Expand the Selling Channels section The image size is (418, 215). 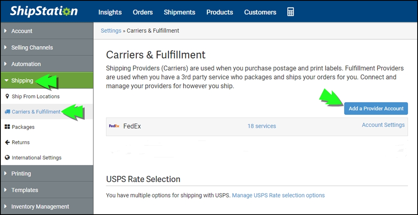pyautogui.click(x=47, y=47)
